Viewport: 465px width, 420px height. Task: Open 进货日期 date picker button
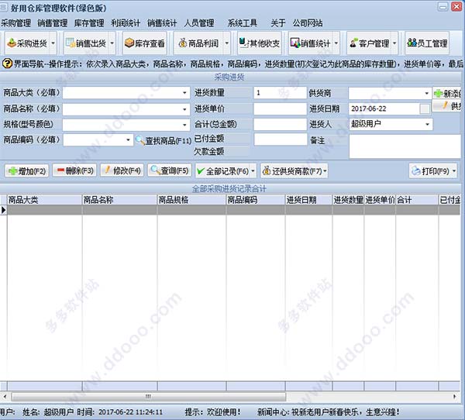click(425, 108)
